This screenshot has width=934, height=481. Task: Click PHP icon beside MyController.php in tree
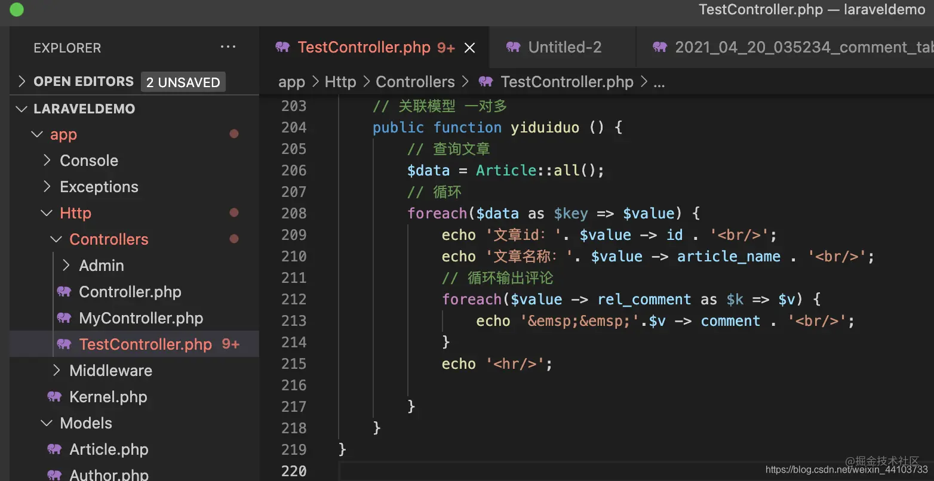[64, 318]
